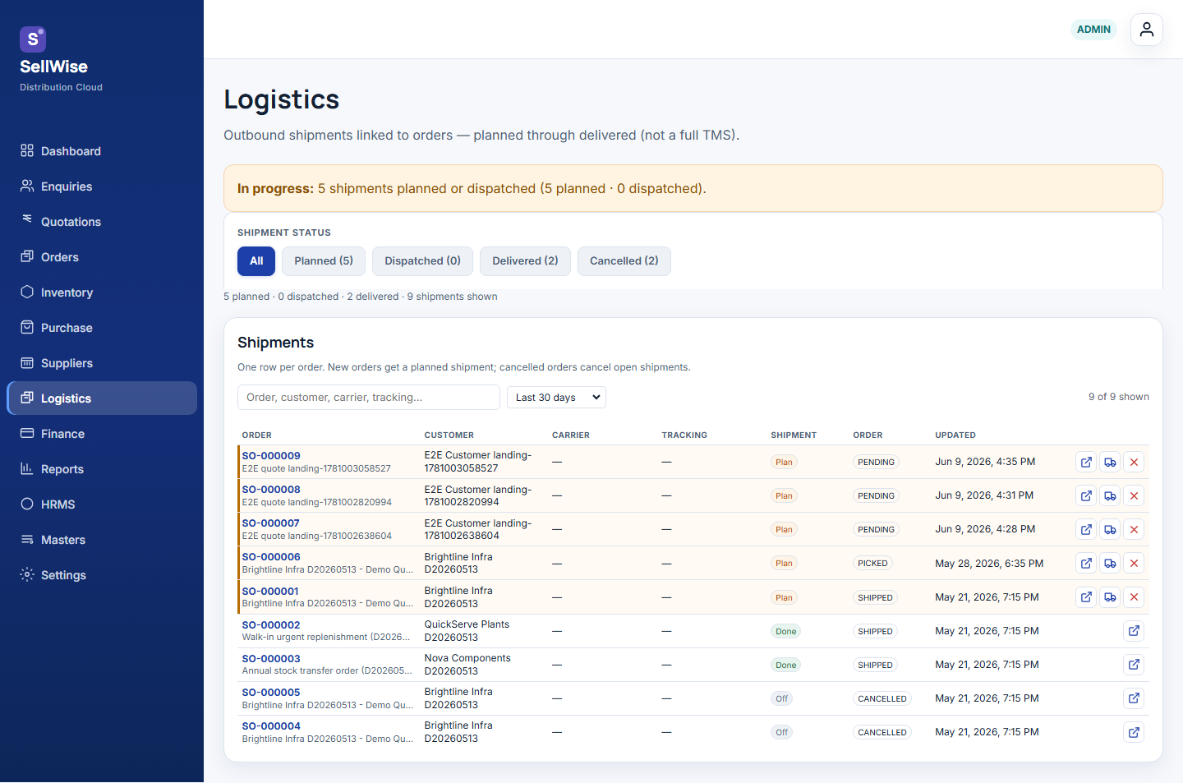The width and height of the screenshot is (1183, 783).
Task: Open SO-000001 row's external link icon
Action: 1086,597
